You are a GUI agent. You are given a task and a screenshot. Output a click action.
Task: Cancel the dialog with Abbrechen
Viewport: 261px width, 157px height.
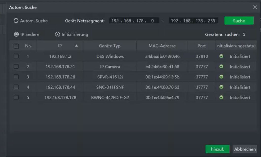click(x=245, y=149)
